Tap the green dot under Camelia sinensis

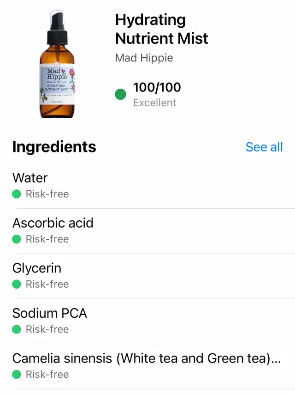coord(17,375)
